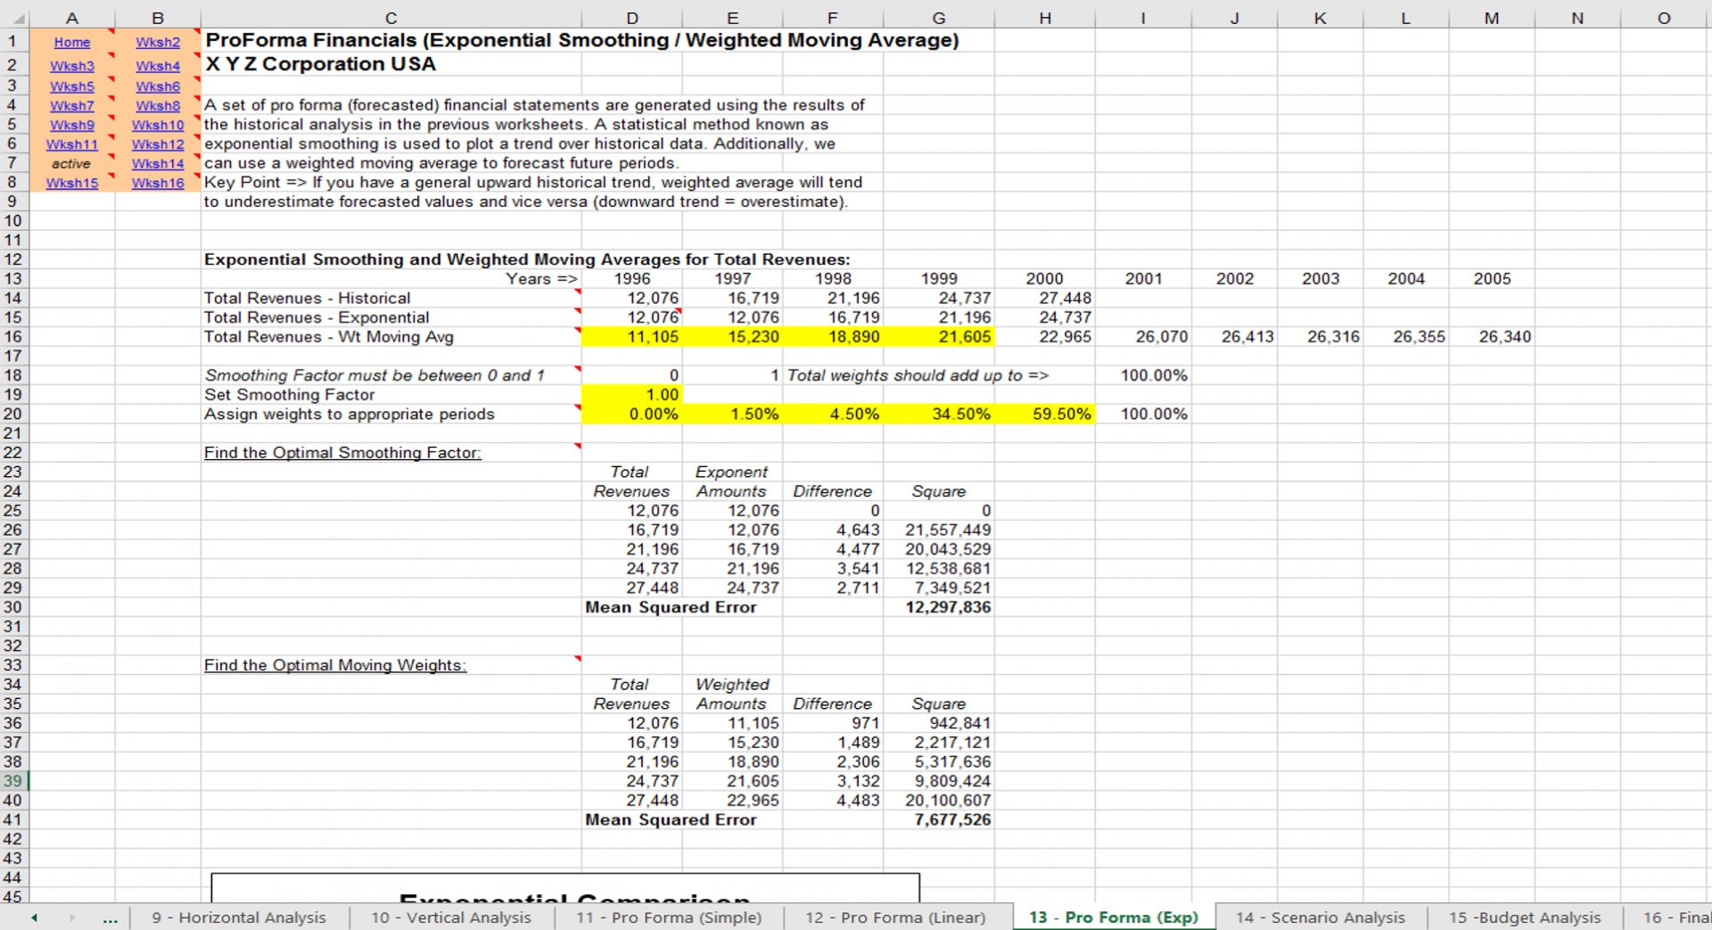
Task: Click the 2000 historical revenue 27,448
Action: pos(1045,299)
